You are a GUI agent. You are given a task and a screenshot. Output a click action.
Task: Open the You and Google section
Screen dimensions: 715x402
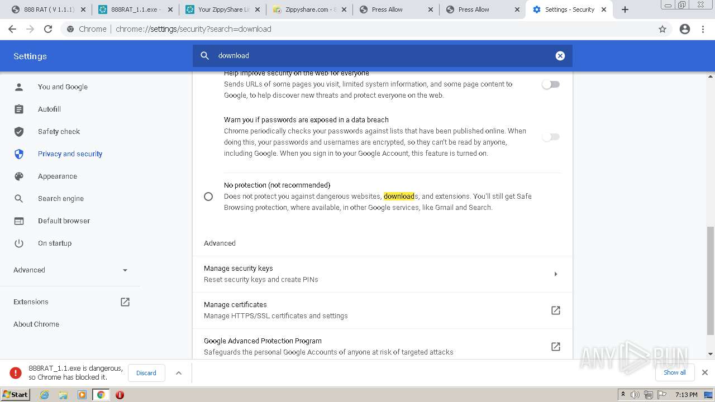63,87
